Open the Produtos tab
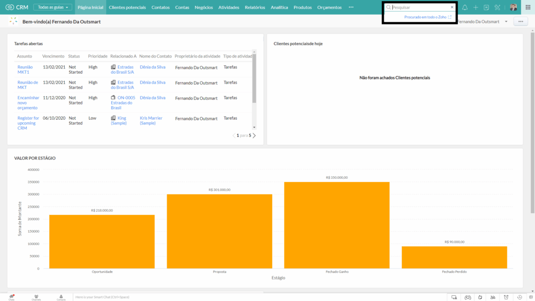This screenshot has height=301, width=535. [303, 7]
